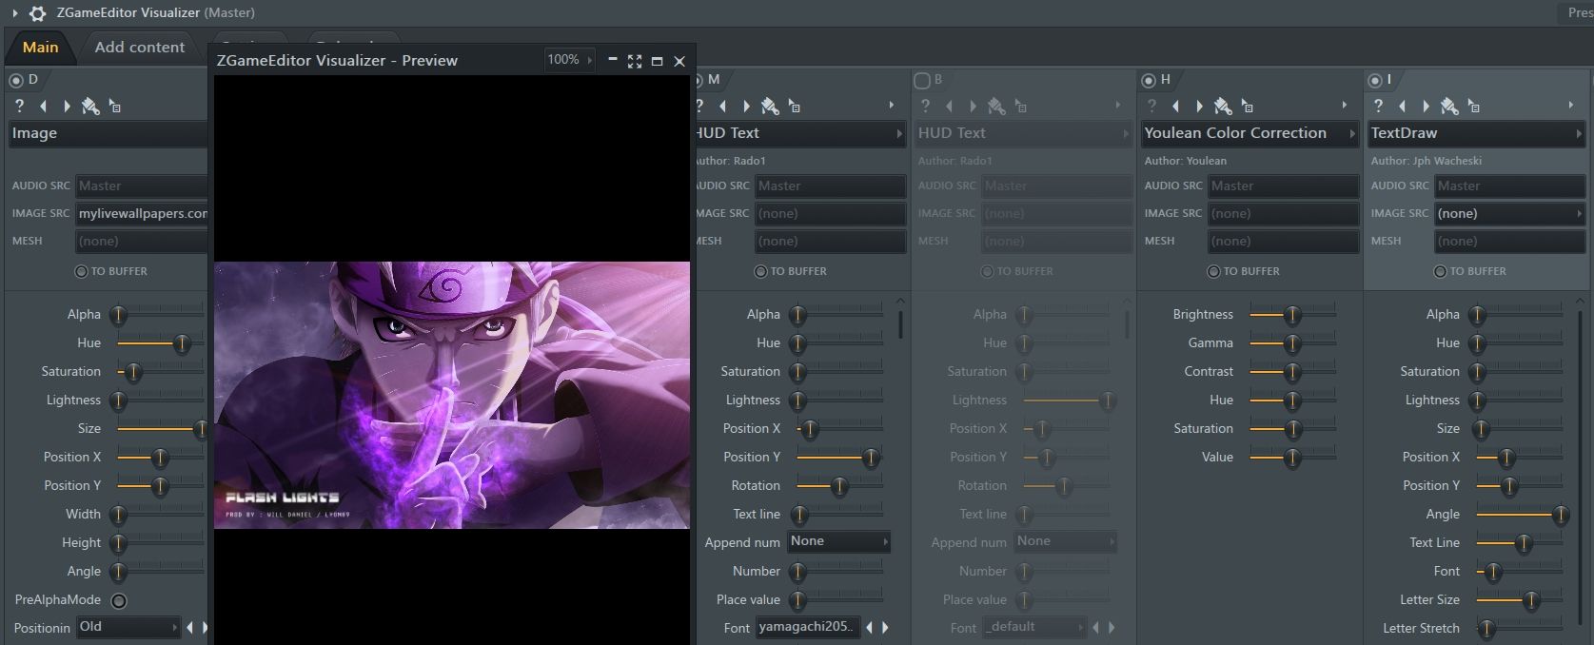The image size is (1594, 645).
Task: Toggle layer I enable radio
Action: click(x=1375, y=80)
